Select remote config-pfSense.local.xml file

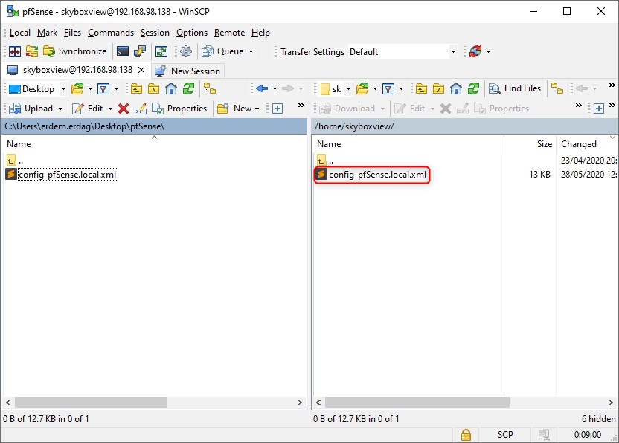point(372,175)
